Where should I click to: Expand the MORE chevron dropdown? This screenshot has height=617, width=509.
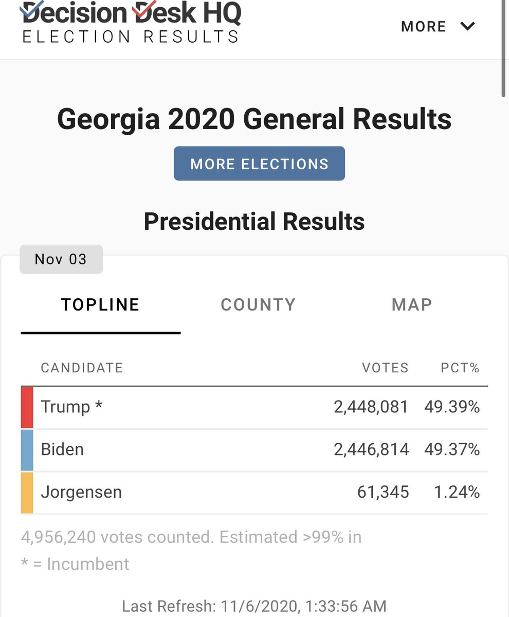(468, 26)
